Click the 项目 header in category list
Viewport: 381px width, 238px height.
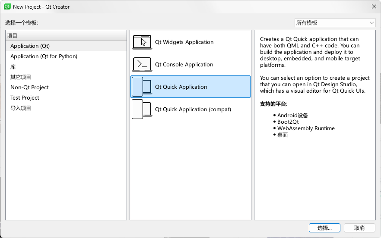click(x=12, y=36)
